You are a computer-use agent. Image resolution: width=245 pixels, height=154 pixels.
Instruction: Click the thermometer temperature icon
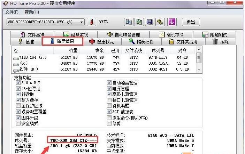(x=91, y=22)
